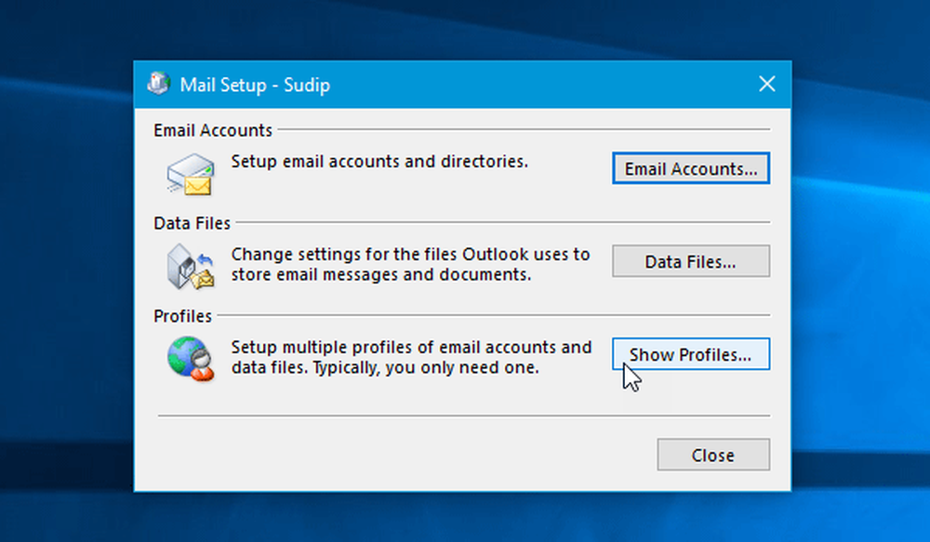The width and height of the screenshot is (930, 542).
Task: Click the Data Files mailbox icon
Action: [x=190, y=265]
